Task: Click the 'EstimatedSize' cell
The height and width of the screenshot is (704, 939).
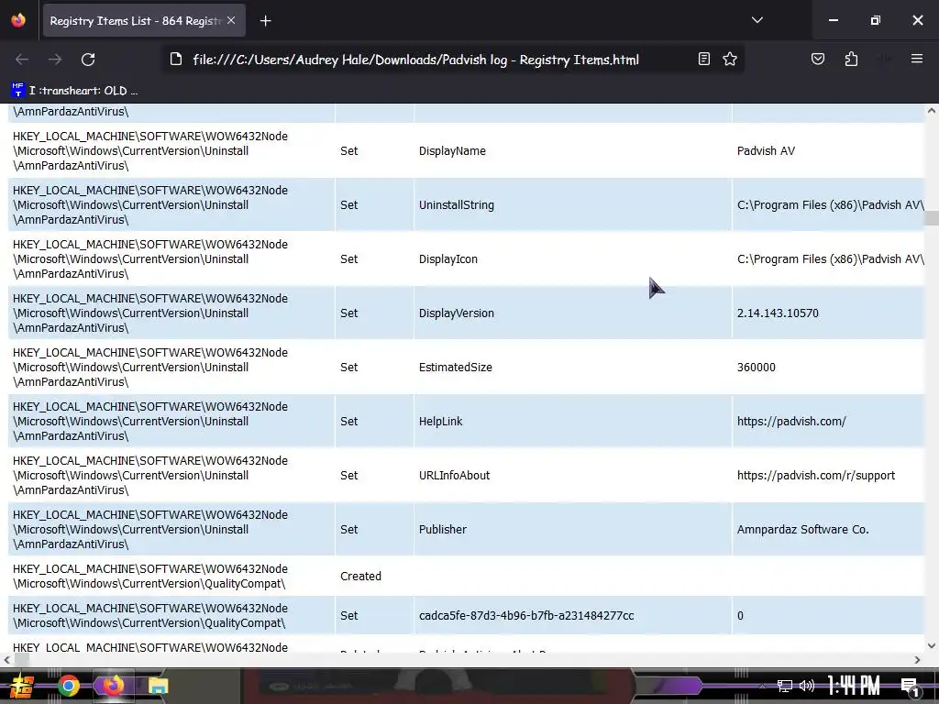Action: click(572, 367)
